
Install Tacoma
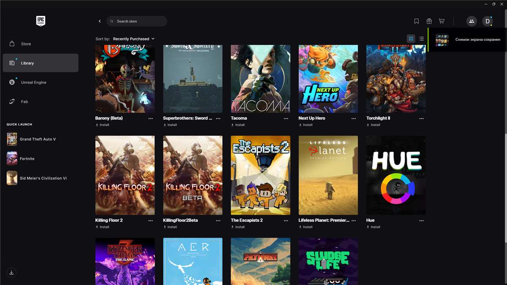(x=238, y=125)
